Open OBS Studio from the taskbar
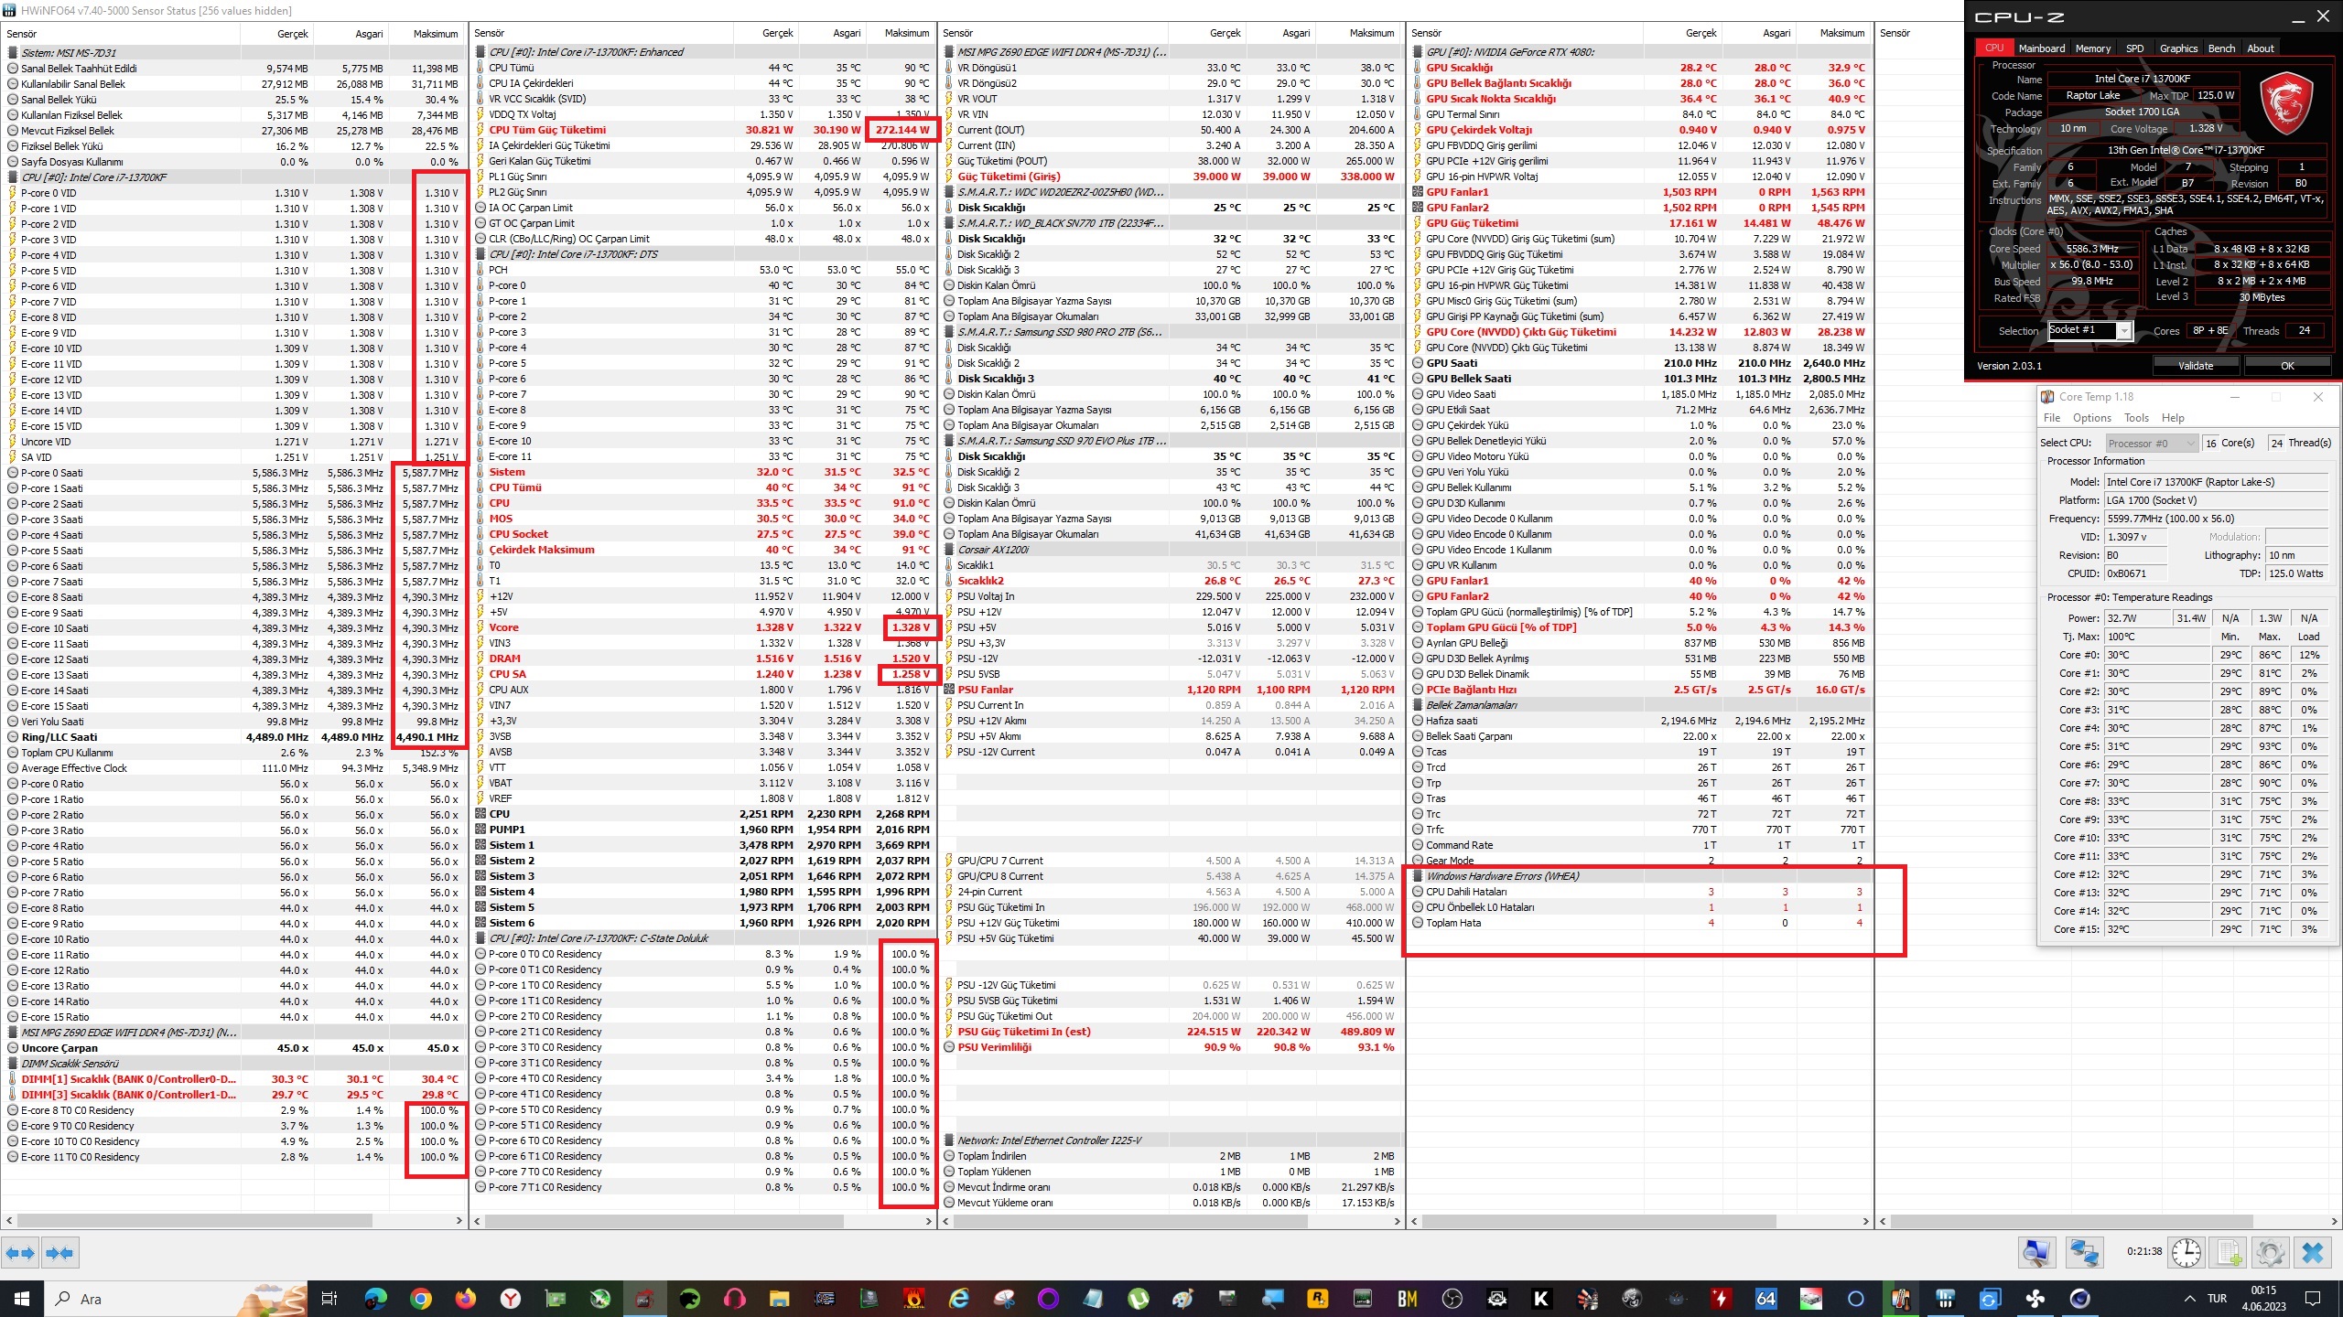This screenshot has width=2343, height=1317. point(1452,1299)
